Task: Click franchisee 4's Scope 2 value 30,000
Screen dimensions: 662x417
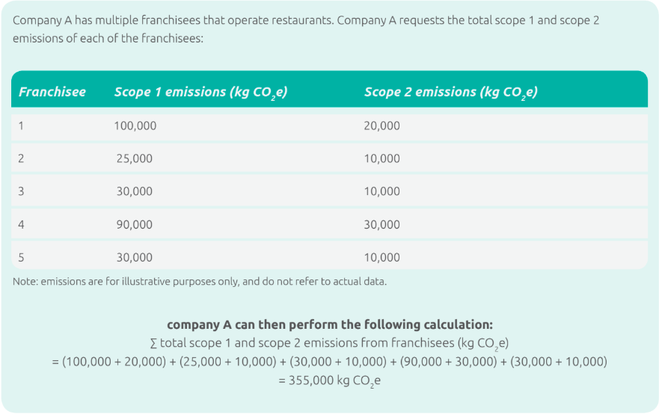Action: click(x=382, y=224)
